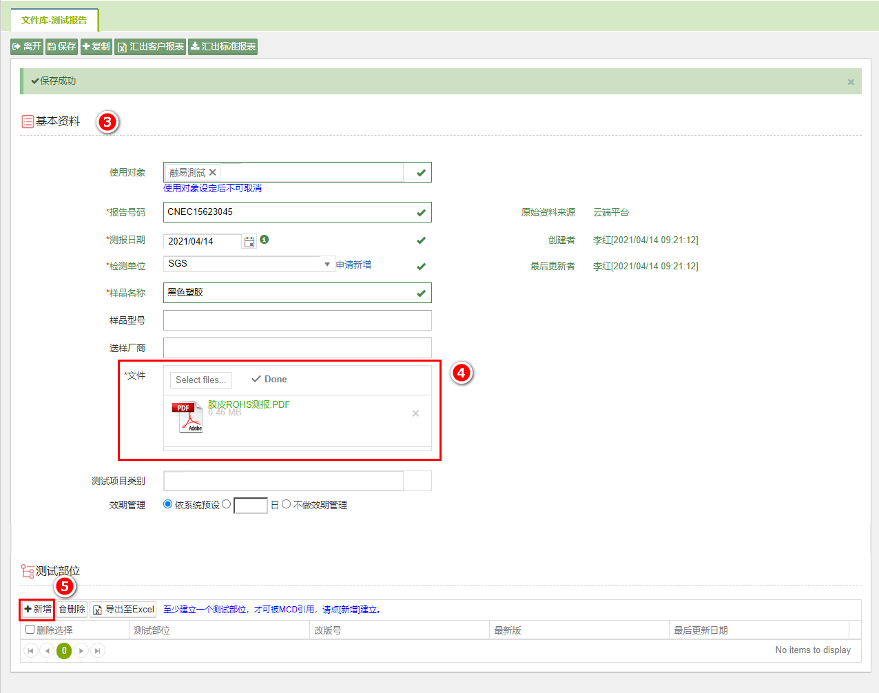
Task: Click the 删除 button in 测试部位
Action: point(72,610)
